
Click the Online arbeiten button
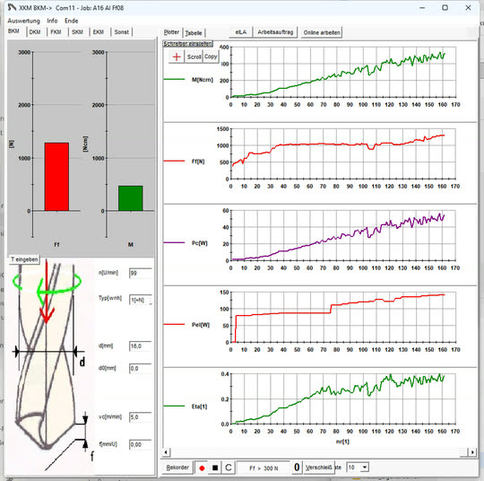(x=322, y=32)
